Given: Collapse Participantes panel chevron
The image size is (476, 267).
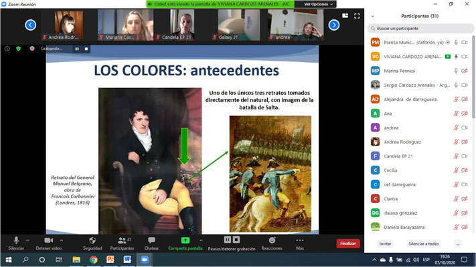Looking at the screenshot, I should point(373,16).
